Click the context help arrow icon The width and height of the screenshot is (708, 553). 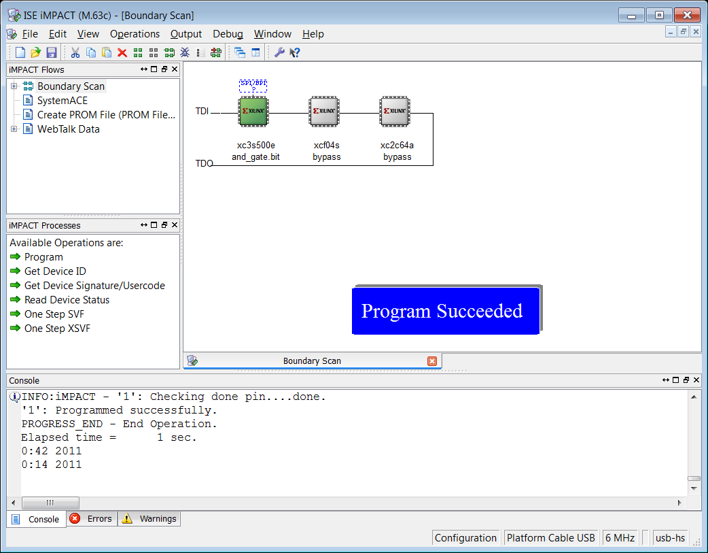(x=294, y=52)
